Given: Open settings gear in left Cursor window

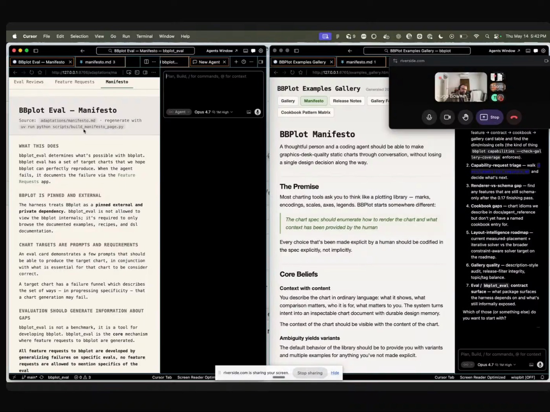Looking at the screenshot, I should point(260,51).
